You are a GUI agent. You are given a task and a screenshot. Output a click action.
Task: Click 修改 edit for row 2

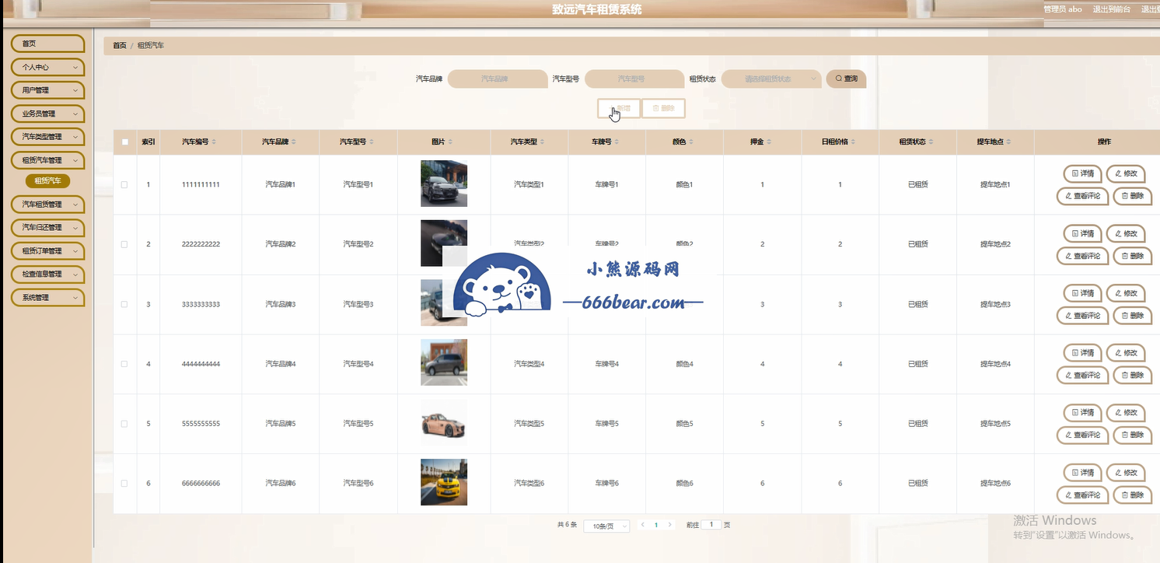(x=1125, y=233)
